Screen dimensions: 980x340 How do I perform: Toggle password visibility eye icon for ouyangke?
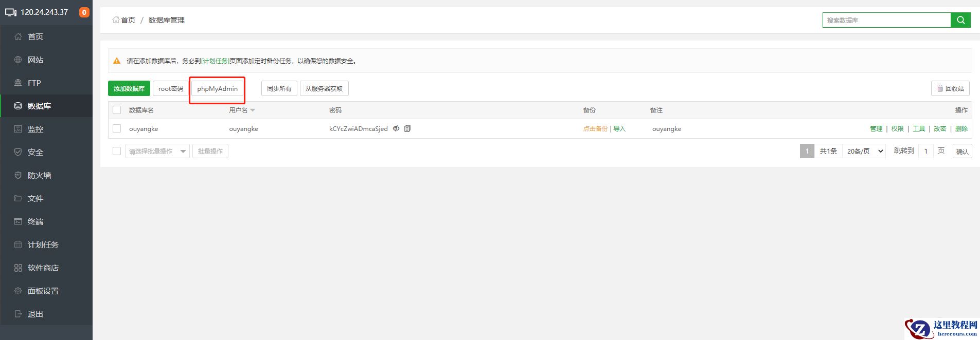coord(396,128)
